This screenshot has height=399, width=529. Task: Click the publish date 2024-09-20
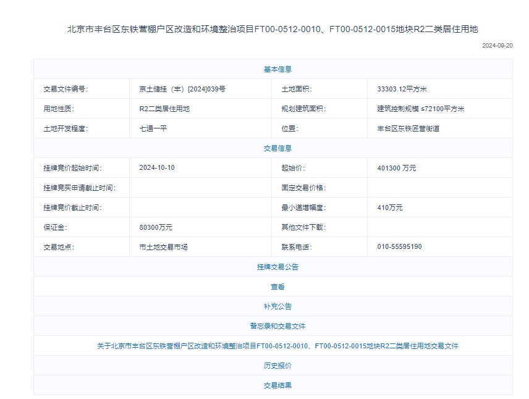tap(497, 46)
